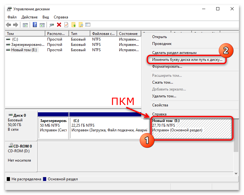Maximize the Управление дисками window
The image size is (244, 195).
[x=218, y=9]
